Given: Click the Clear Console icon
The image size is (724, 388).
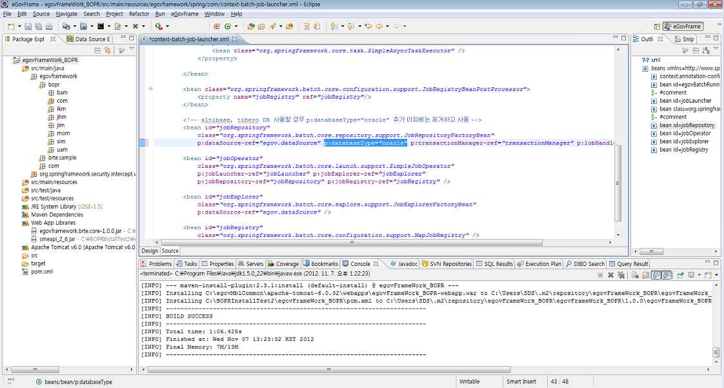Looking at the screenshot, I should pos(636,275).
